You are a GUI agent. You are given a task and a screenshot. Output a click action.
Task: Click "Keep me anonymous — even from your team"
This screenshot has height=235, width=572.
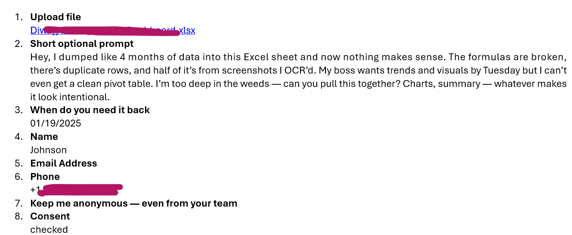pyautogui.click(x=134, y=204)
